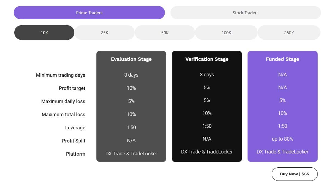The image size is (329, 186).
Task: Click the "up to 80%" profit split value
Action: [282, 139]
